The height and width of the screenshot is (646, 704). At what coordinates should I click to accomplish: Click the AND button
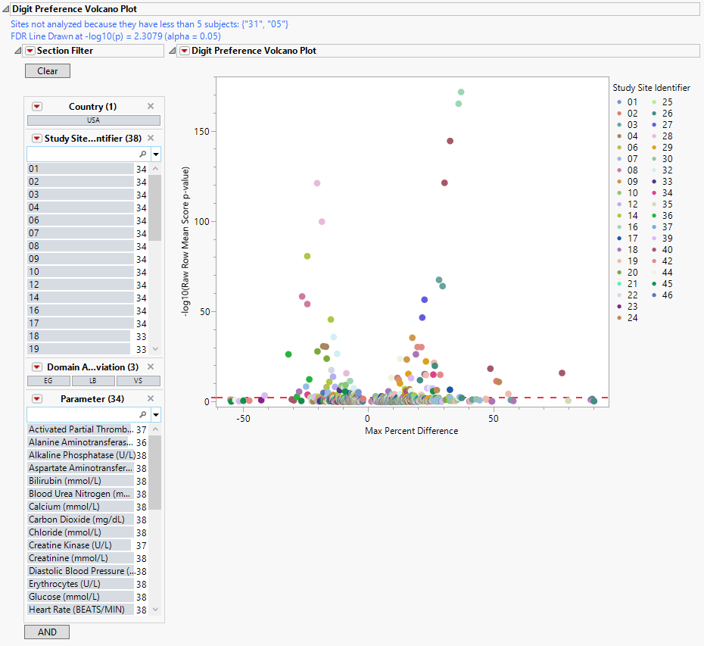(47, 632)
